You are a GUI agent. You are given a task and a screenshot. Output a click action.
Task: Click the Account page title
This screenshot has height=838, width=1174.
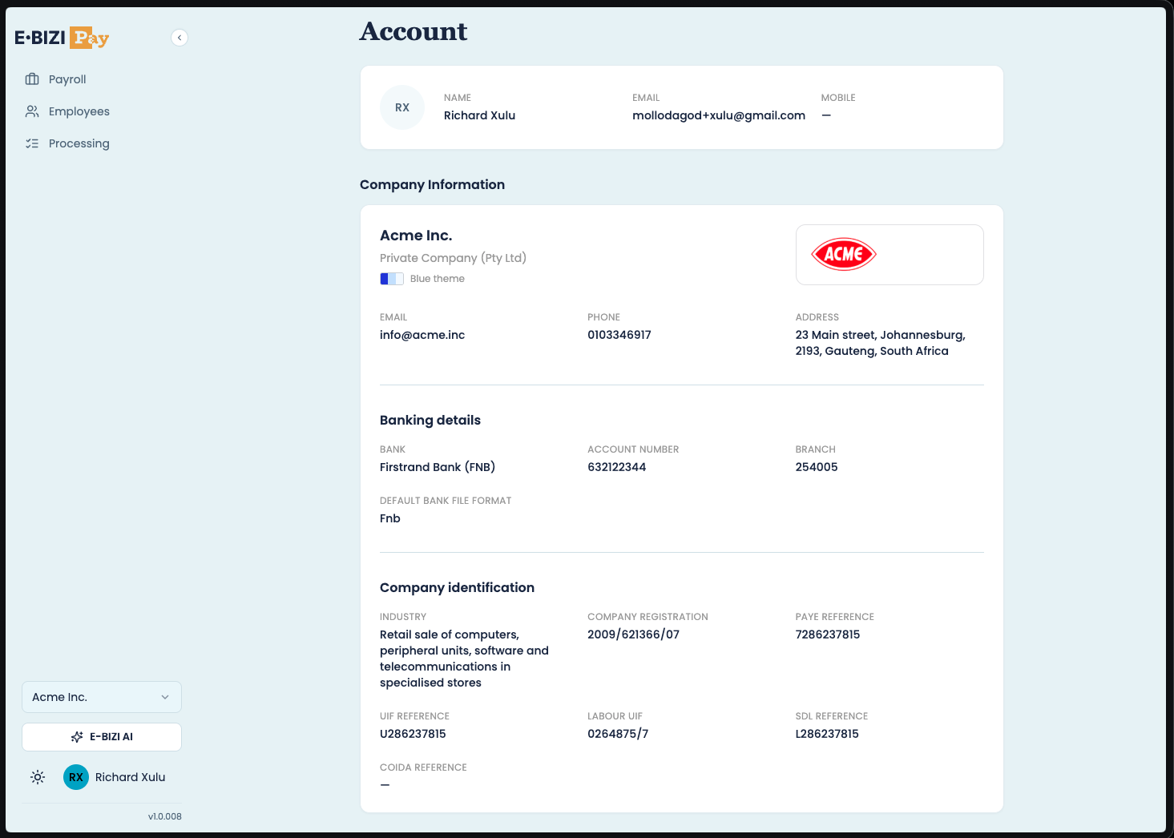coord(414,31)
